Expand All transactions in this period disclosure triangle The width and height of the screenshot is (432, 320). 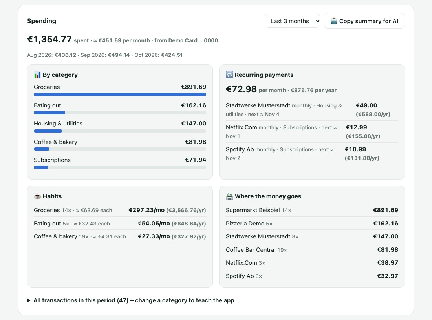29,300
